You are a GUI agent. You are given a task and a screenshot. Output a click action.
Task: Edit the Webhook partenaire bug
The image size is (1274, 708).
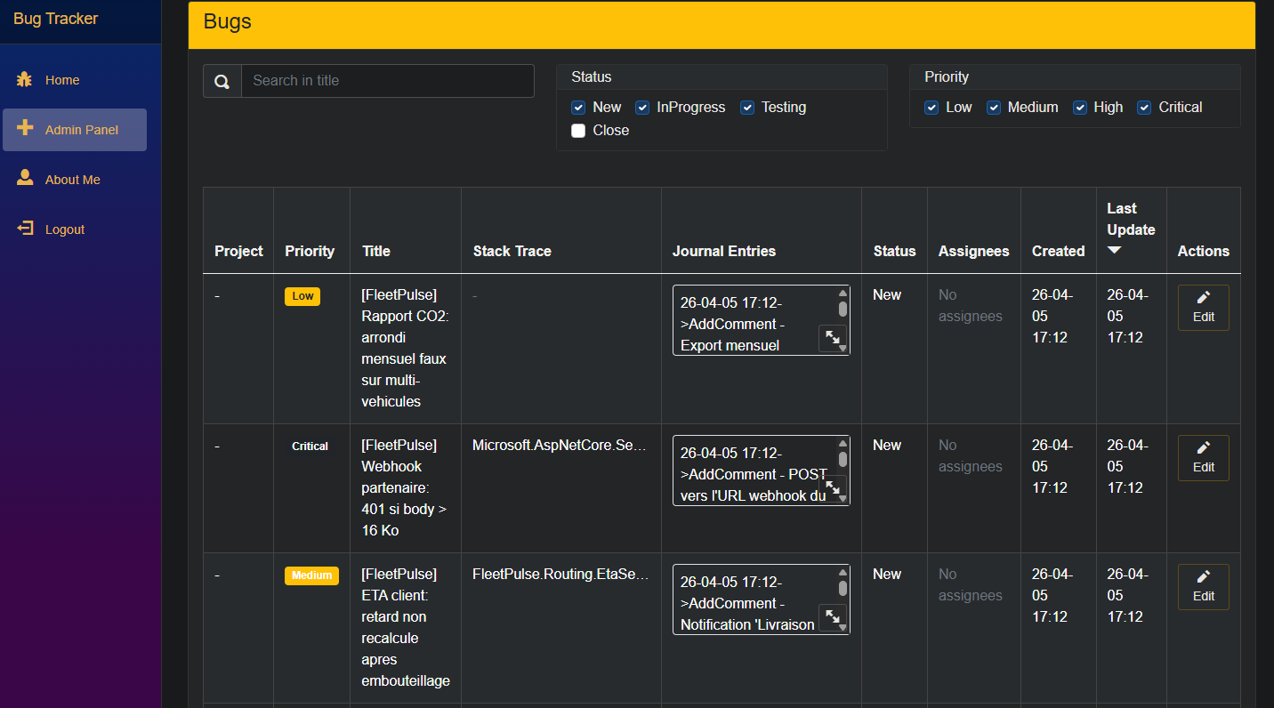click(1203, 458)
